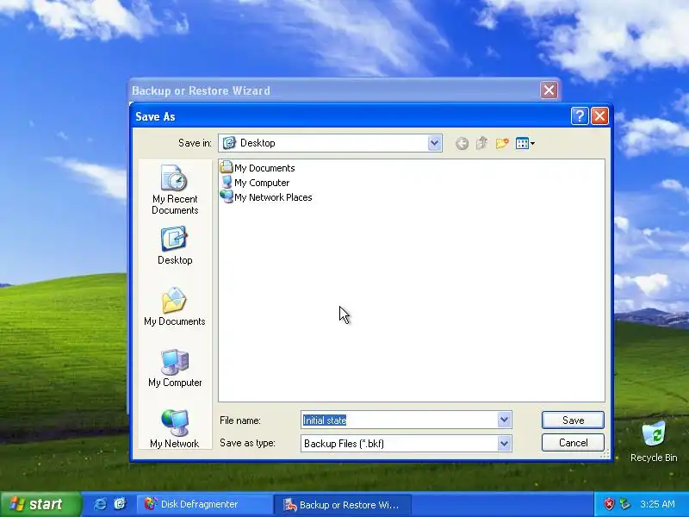The width and height of the screenshot is (689, 517).
Task: Click Show Desktop quick launch icon
Action: click(120, 504)
